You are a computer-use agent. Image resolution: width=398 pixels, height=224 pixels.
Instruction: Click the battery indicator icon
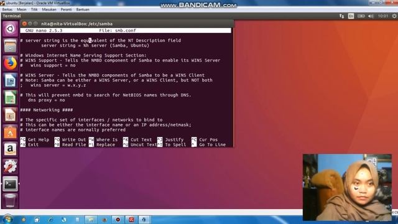[x=361, y=16]
